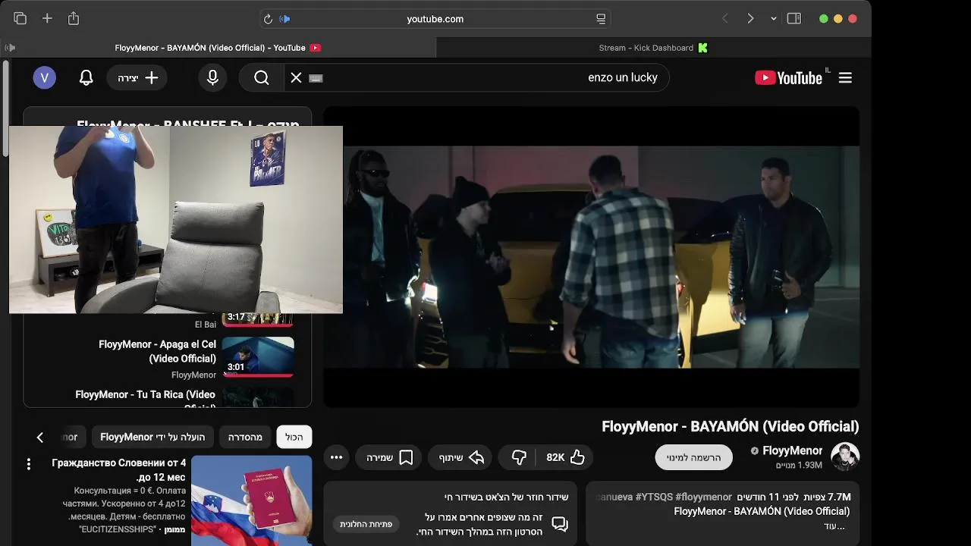Open chat panel with פתיחת החלונית

[366, 524]
